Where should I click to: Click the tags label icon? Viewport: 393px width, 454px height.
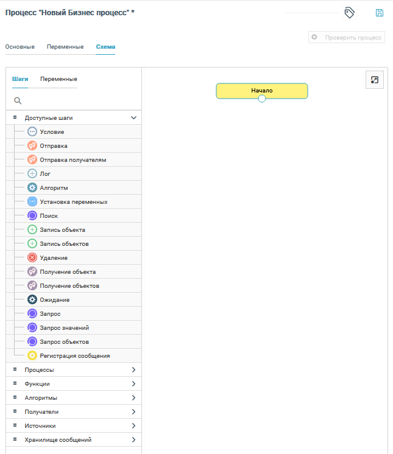pos(350,13)
